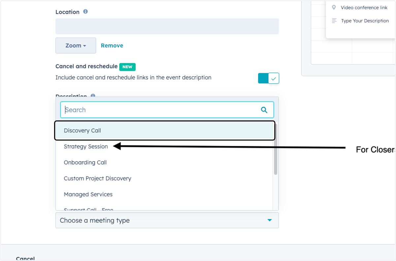396x261 pixels.
Task: Click the magnifier icon in search box
Action: click(x=264, y=110)
